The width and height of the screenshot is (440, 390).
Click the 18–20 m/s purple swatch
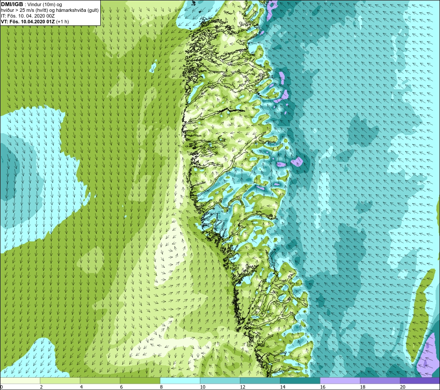(380, 380)
